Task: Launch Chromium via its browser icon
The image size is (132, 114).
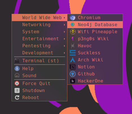Action: 72,18
